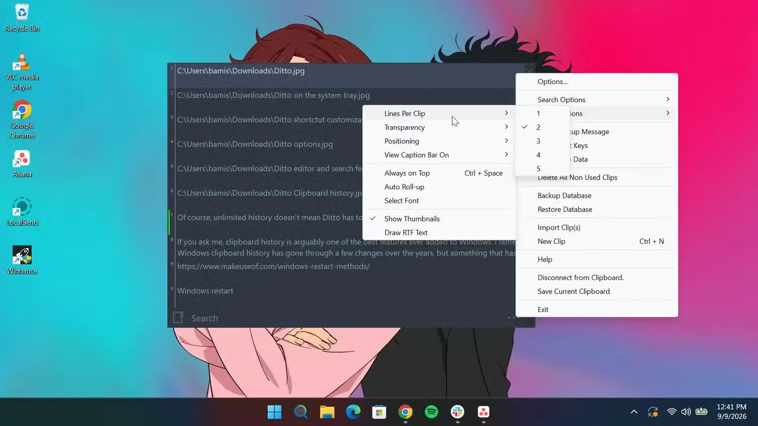Open the volume speaker tray icon

(686, 412)
